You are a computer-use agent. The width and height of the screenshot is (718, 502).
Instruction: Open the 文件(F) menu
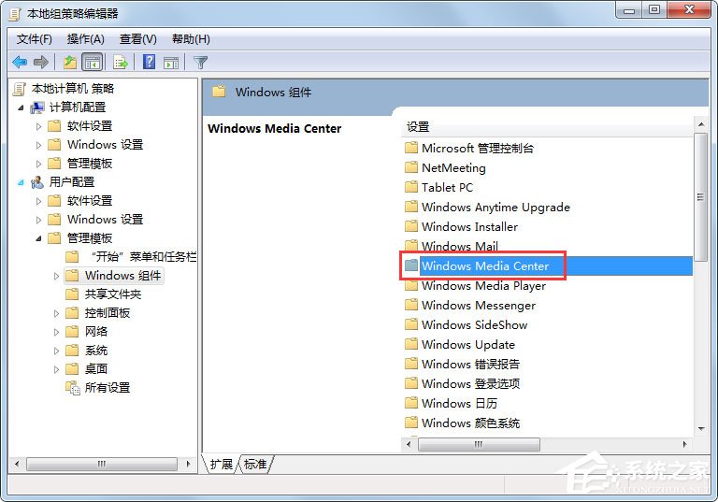(35, 39)
